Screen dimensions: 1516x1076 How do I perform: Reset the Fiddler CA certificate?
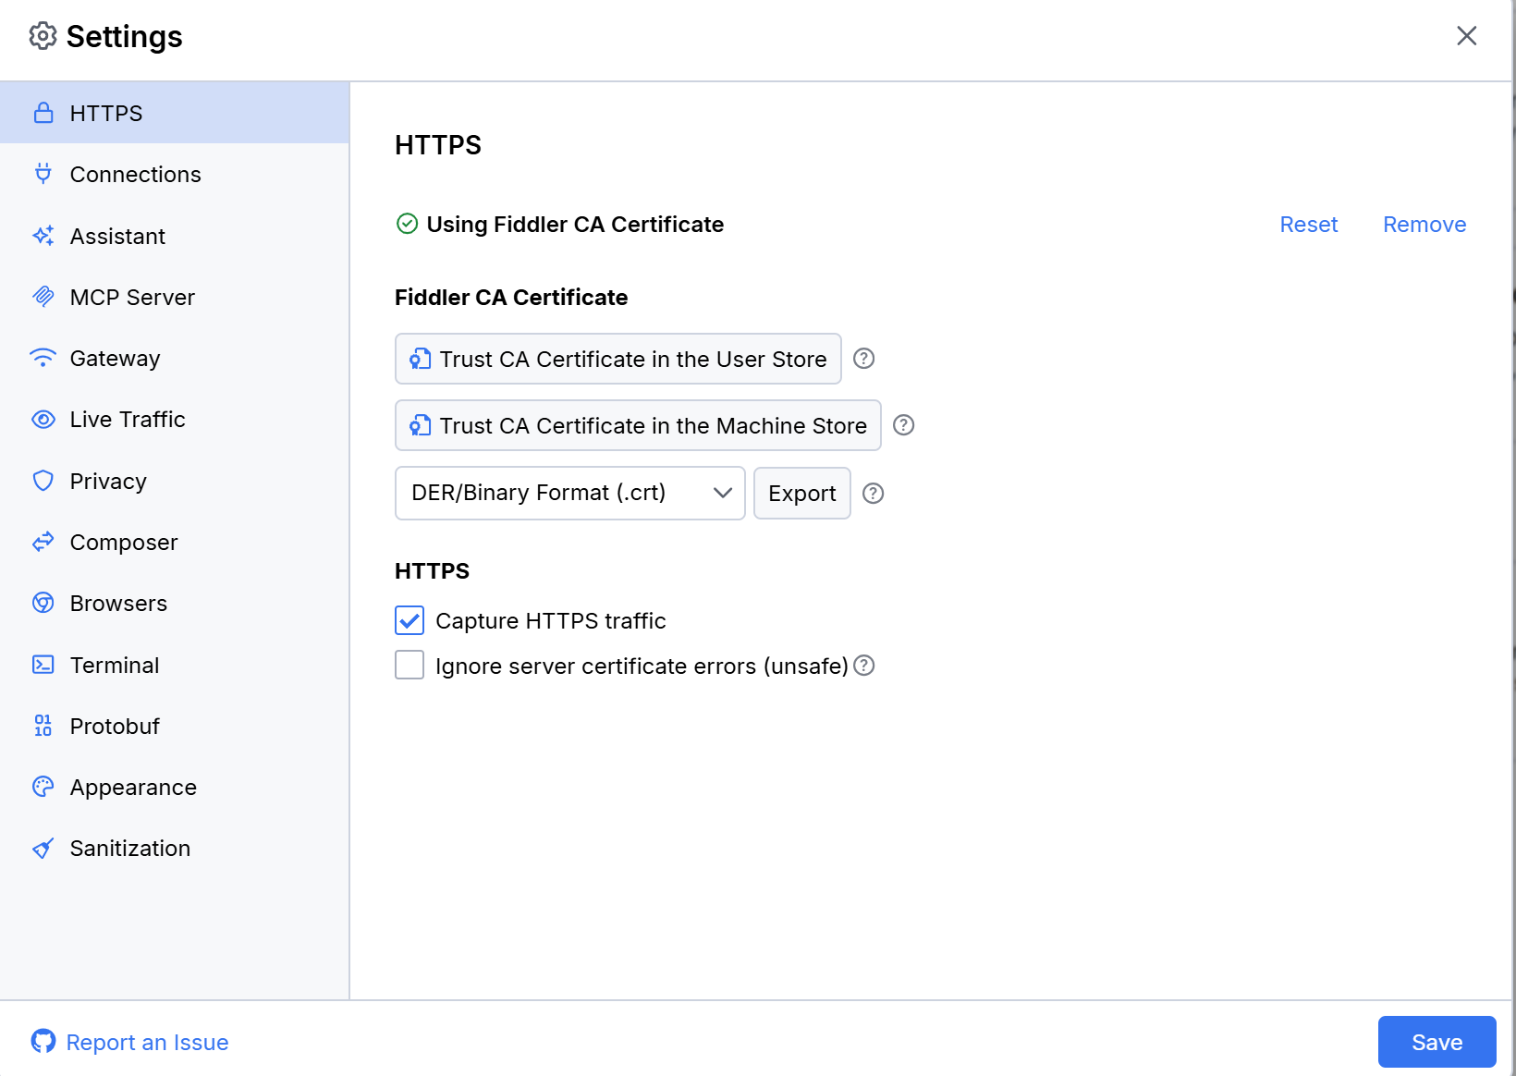tap(1309, 225)
